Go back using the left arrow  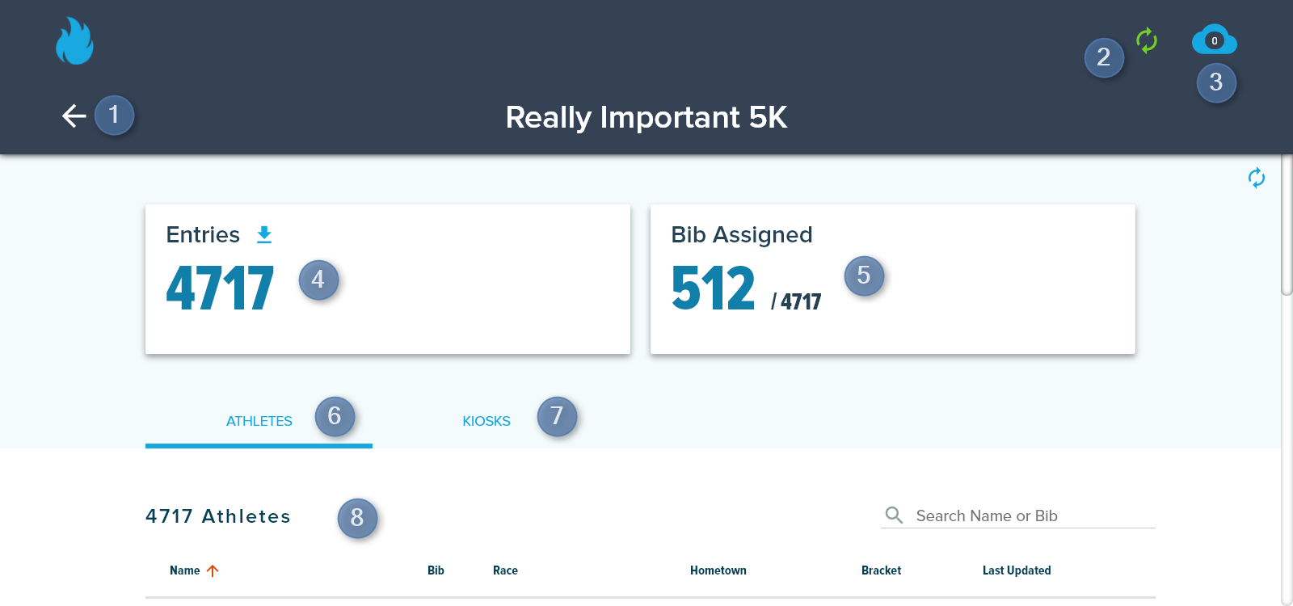tap(74, 116)
